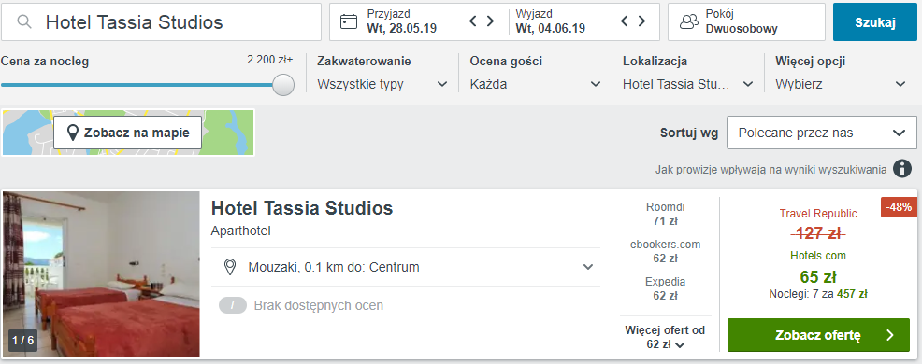922x364 pixels.
Task: Select the Expedia 62 zł offer
Action: (666, 288)
